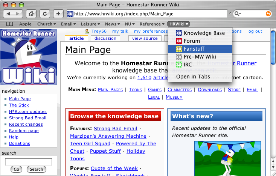Click the back navigation arrow
Screen dimensions: 276x176
point(9,14)
